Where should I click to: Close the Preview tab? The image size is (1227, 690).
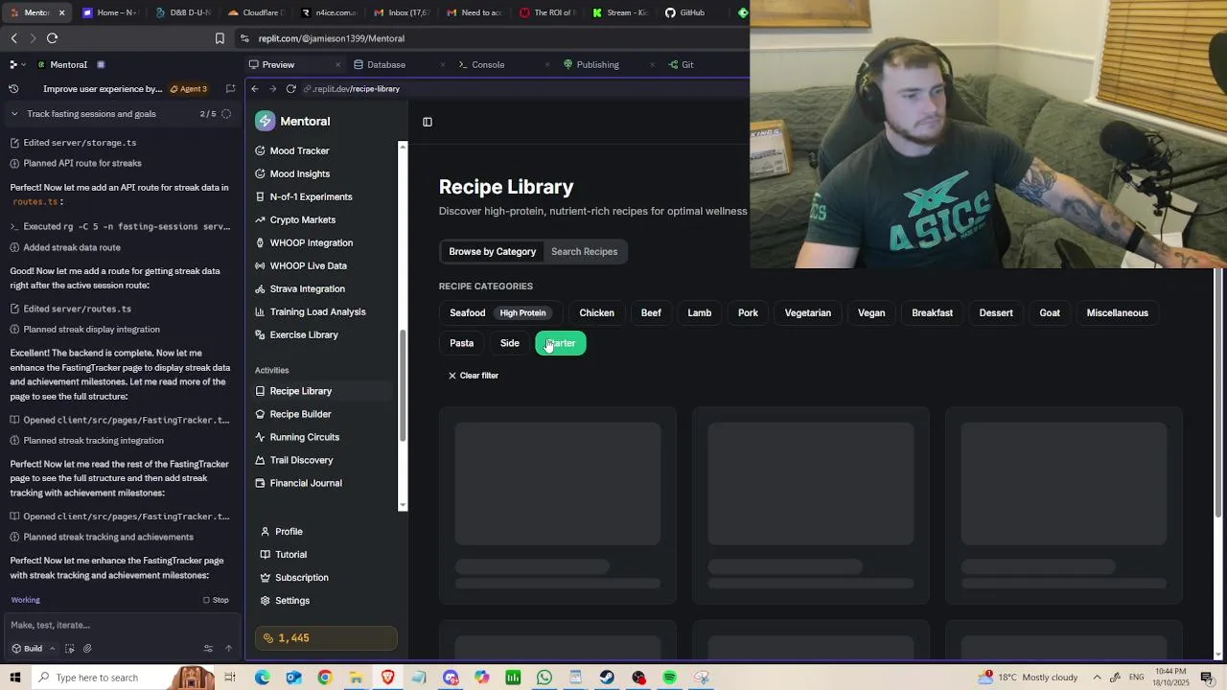pos(337,65)
